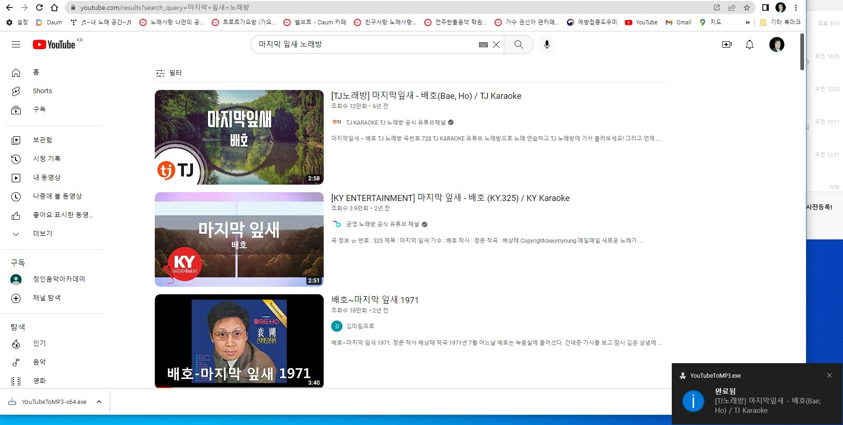Close the YouTubeToMP3 notification
The height and width of the screenshot is (425, 843).
pos(829,375)
